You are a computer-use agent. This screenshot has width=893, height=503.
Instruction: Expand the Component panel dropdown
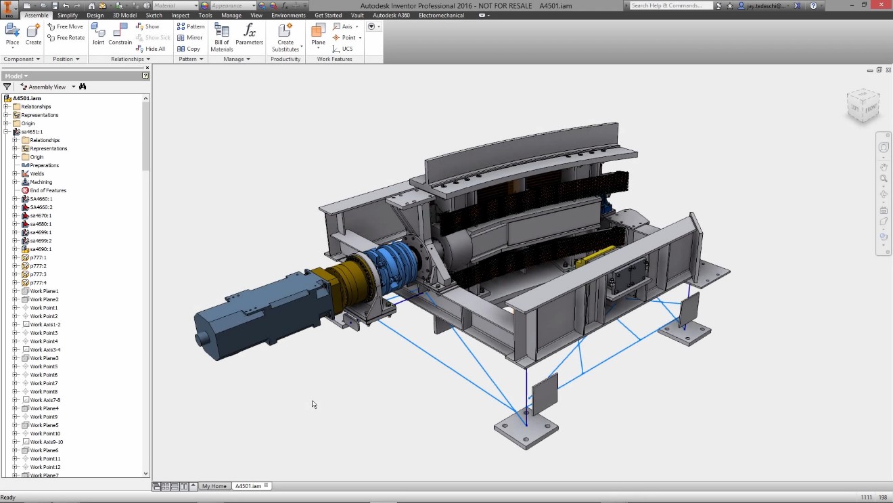(x=22, y=59)
